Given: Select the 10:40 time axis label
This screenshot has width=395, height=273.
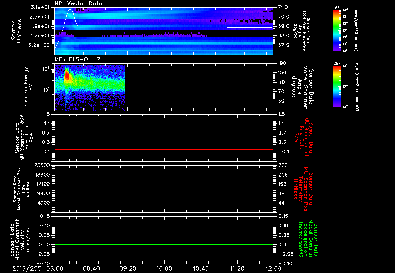Looking at the screenshot, I should (x=200, y=268).
